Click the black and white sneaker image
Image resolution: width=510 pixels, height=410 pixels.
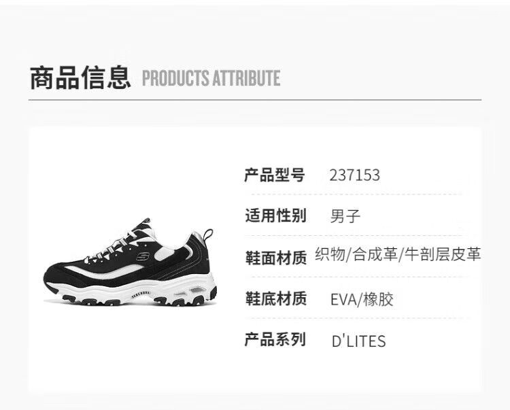pyautogui.click(x=130, y=262)
